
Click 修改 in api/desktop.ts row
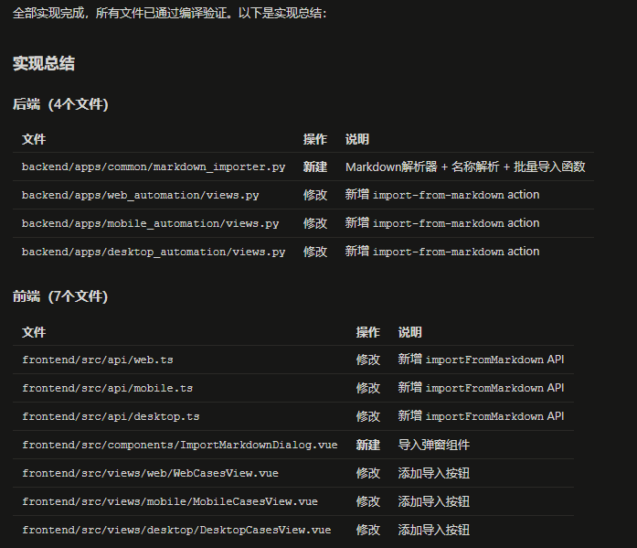pyautogui.click(x=368, y=416)
